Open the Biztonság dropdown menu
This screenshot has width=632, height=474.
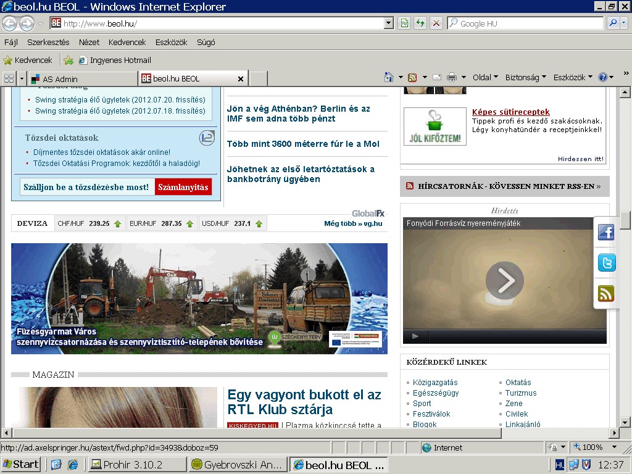click(x=526, y=77)
